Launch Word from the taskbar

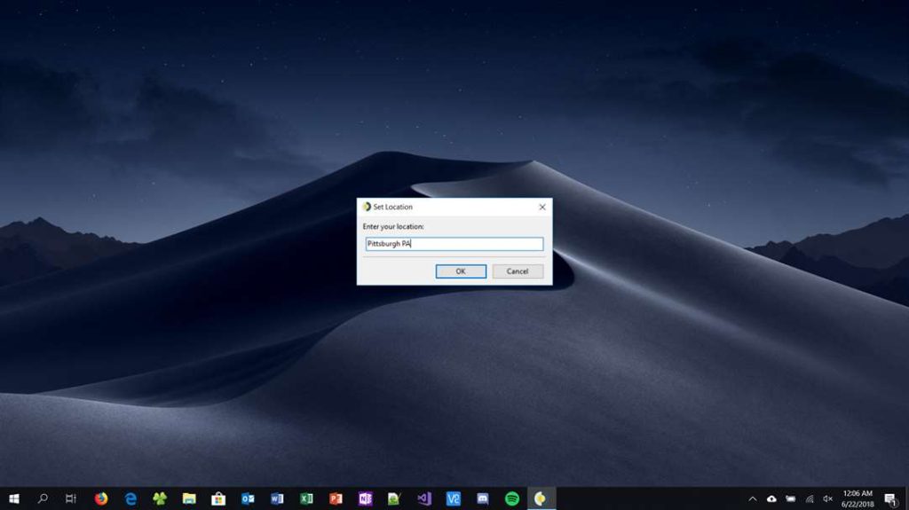point(277,498)
